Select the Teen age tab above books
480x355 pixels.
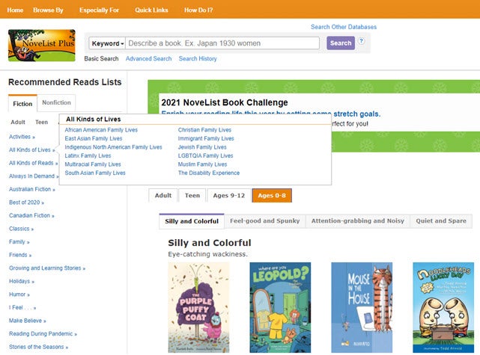click(x=192, y=196)
